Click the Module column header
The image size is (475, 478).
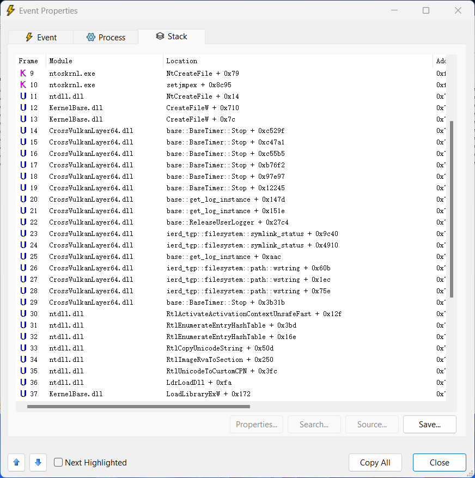(60, 60)
